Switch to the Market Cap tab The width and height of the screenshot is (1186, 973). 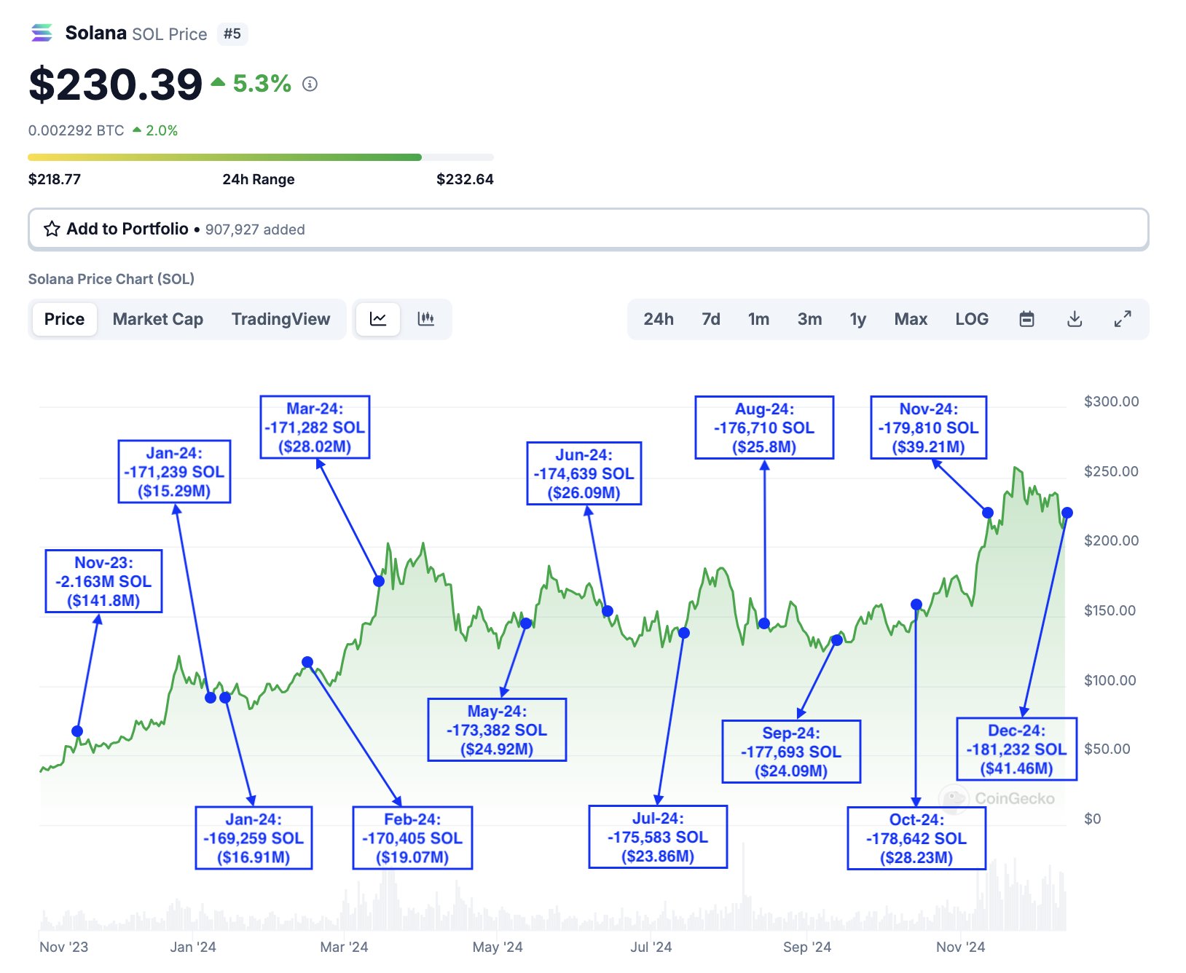click(x=157, y=319)
